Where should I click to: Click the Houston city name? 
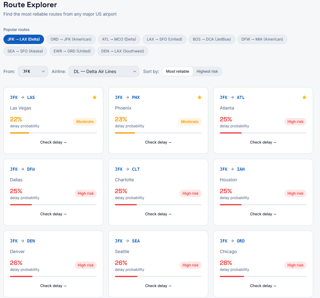tap(228, 180)
